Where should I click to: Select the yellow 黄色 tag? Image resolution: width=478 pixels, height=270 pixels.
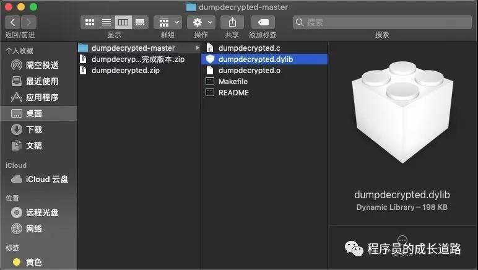coord(39,262)
